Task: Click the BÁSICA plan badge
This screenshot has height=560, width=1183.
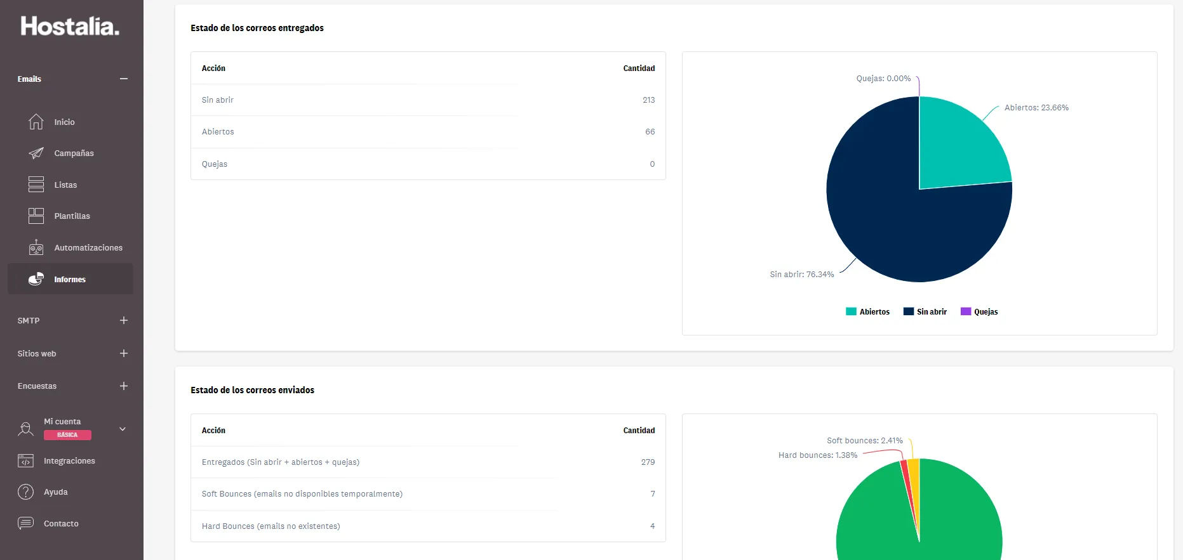Action: pyautogui.click(x=67, y=435)
